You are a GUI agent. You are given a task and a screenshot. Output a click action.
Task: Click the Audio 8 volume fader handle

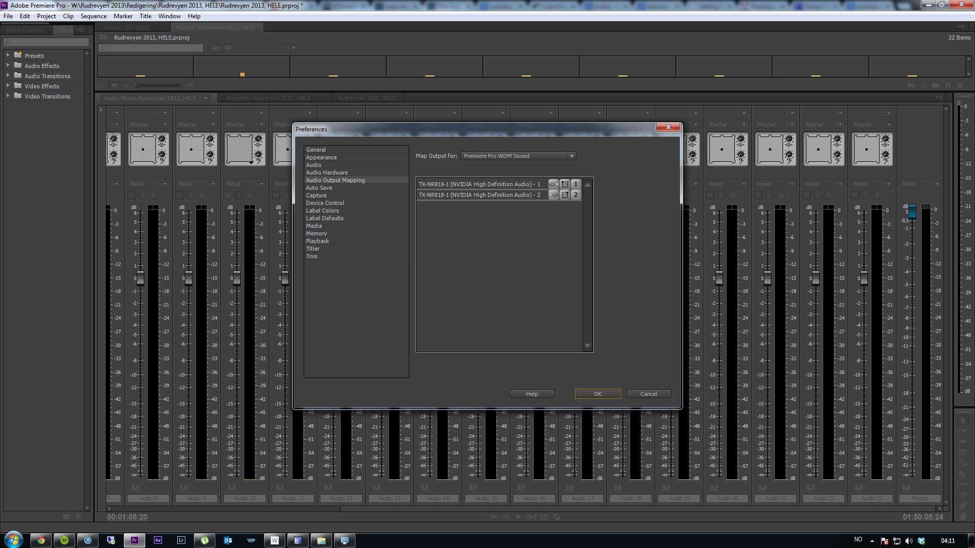pyautogui.click(x=140, y=278)
